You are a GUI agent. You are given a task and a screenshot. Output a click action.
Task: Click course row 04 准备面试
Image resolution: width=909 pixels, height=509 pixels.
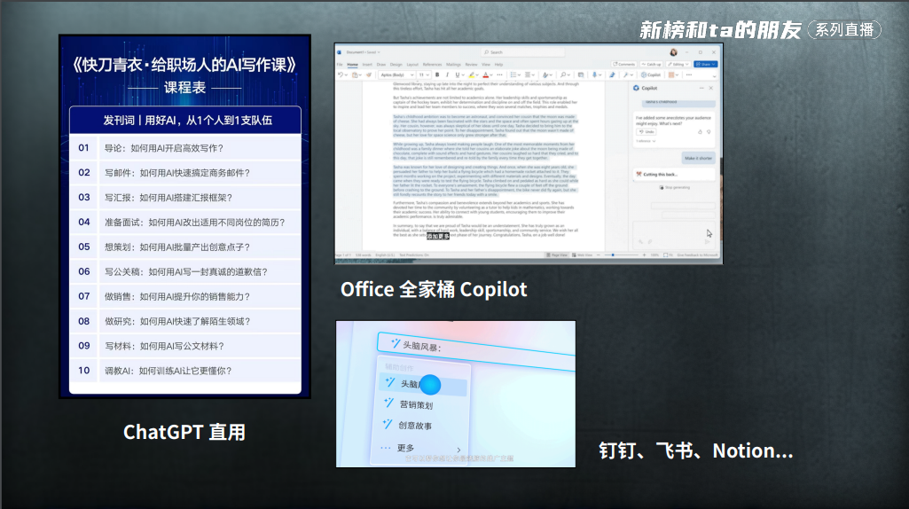pos(185,222)
